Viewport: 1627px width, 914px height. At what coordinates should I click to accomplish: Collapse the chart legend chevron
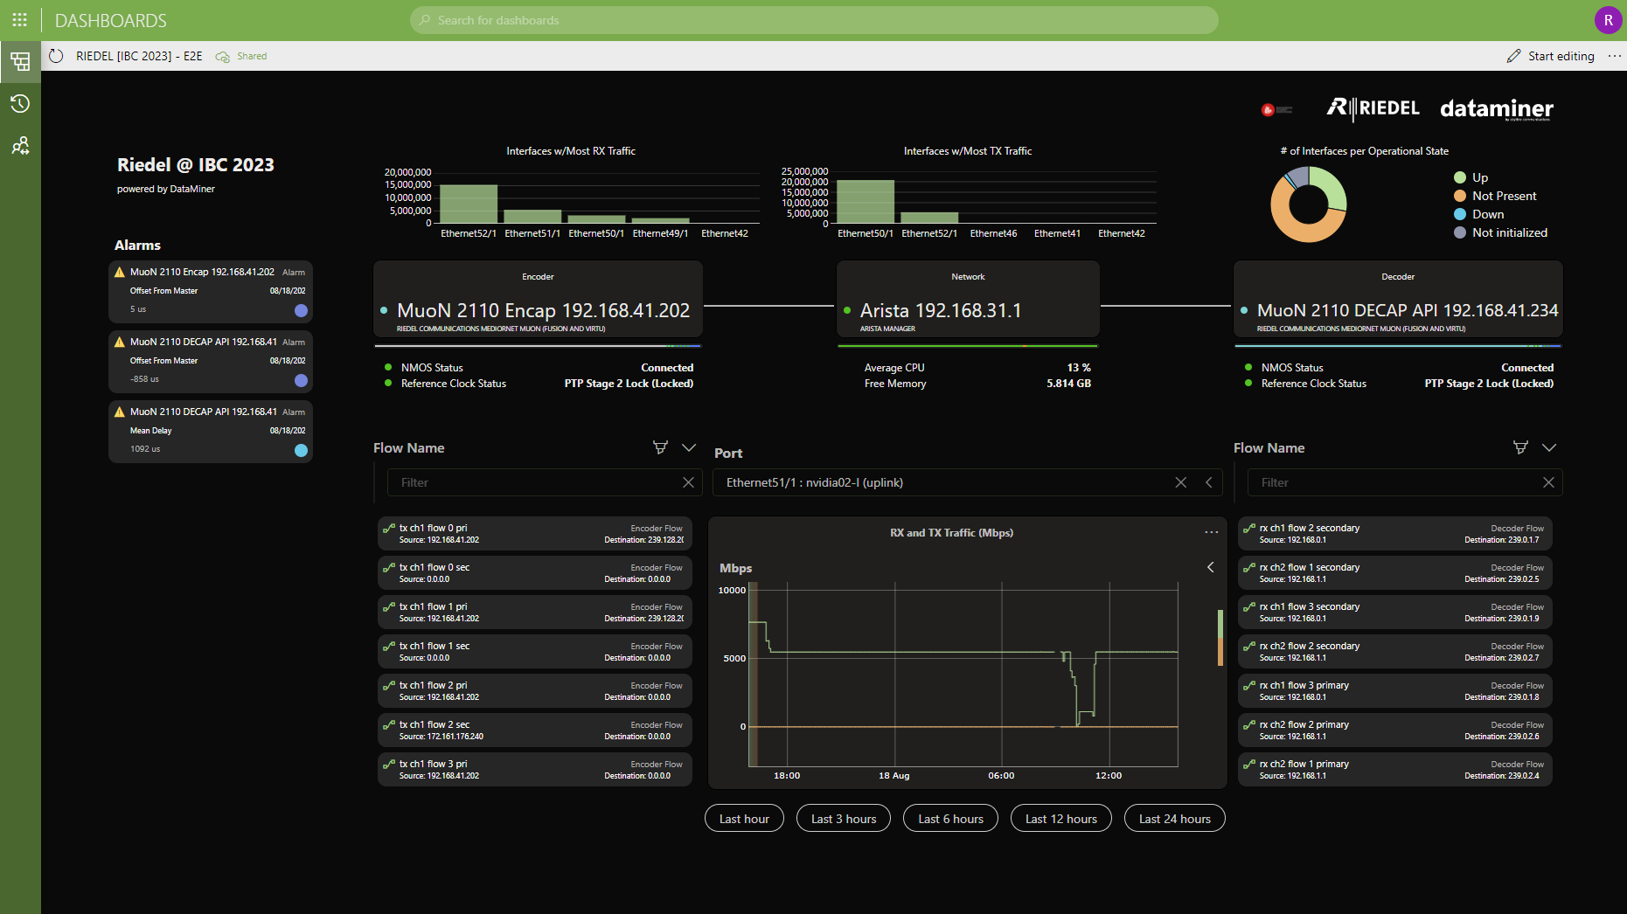(1211, 567)
